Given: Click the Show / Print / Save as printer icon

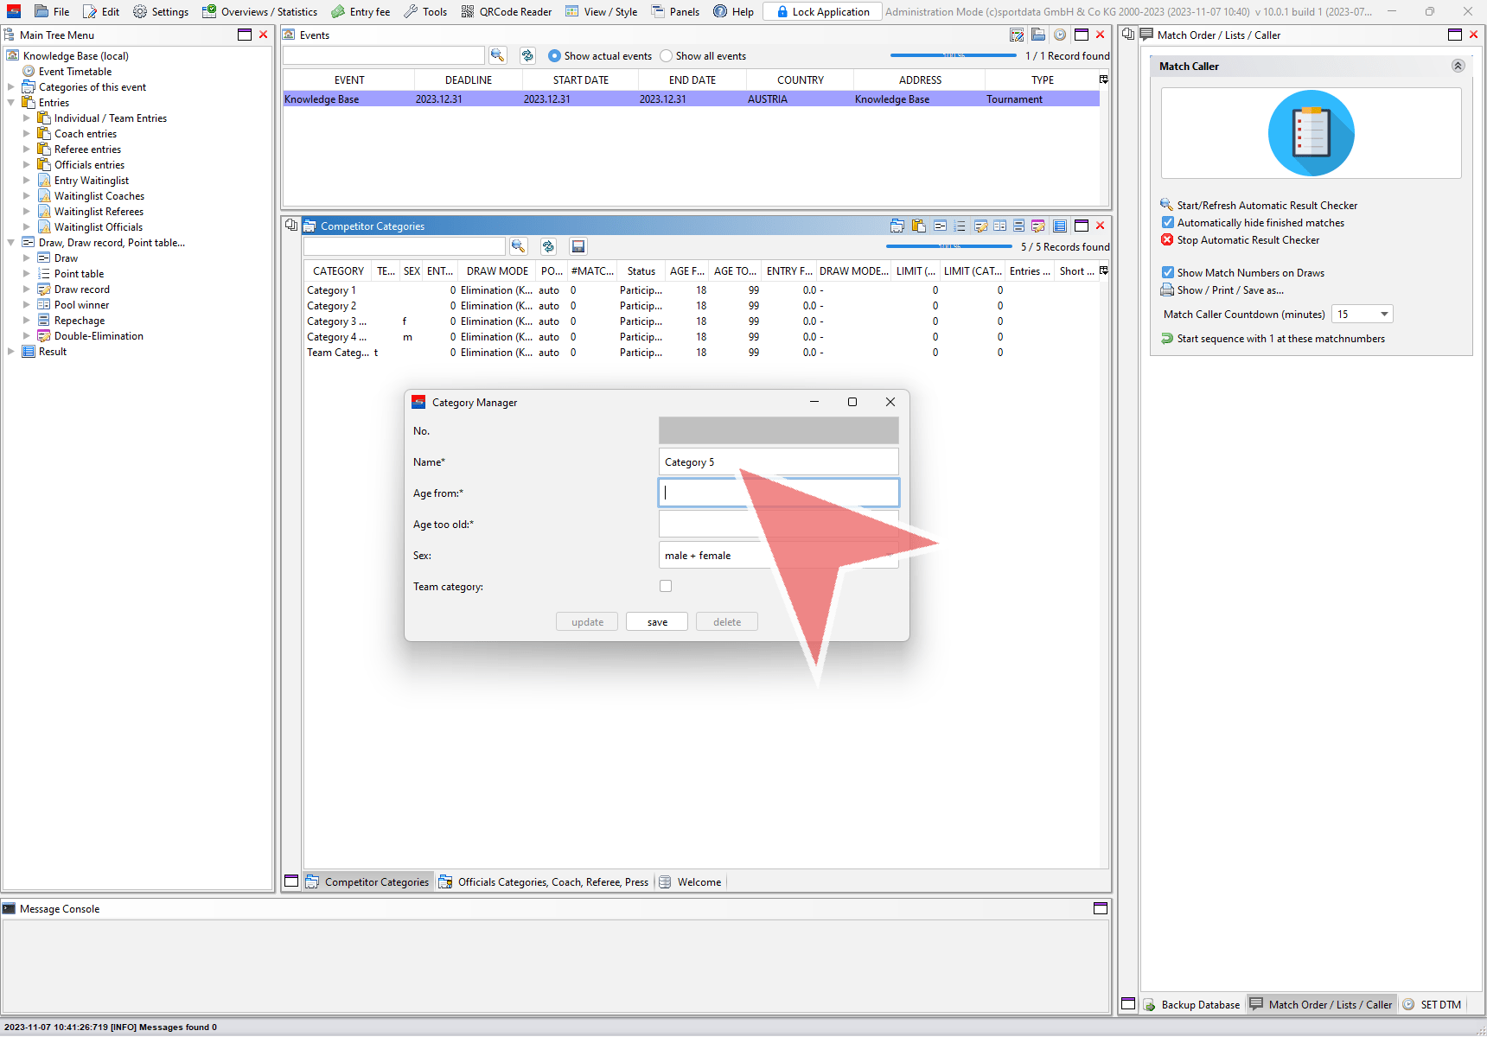Looking at the screenshot, I should tap(1167, 290).
